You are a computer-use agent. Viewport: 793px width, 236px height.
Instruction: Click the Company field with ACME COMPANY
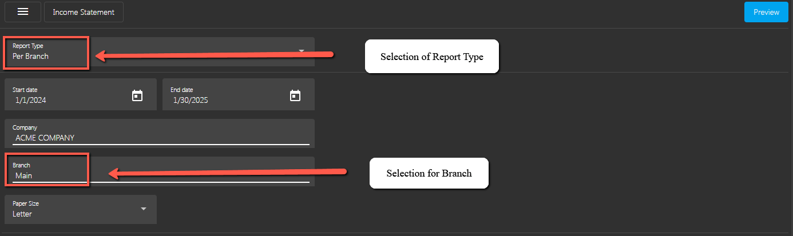[x=160, y=133]
